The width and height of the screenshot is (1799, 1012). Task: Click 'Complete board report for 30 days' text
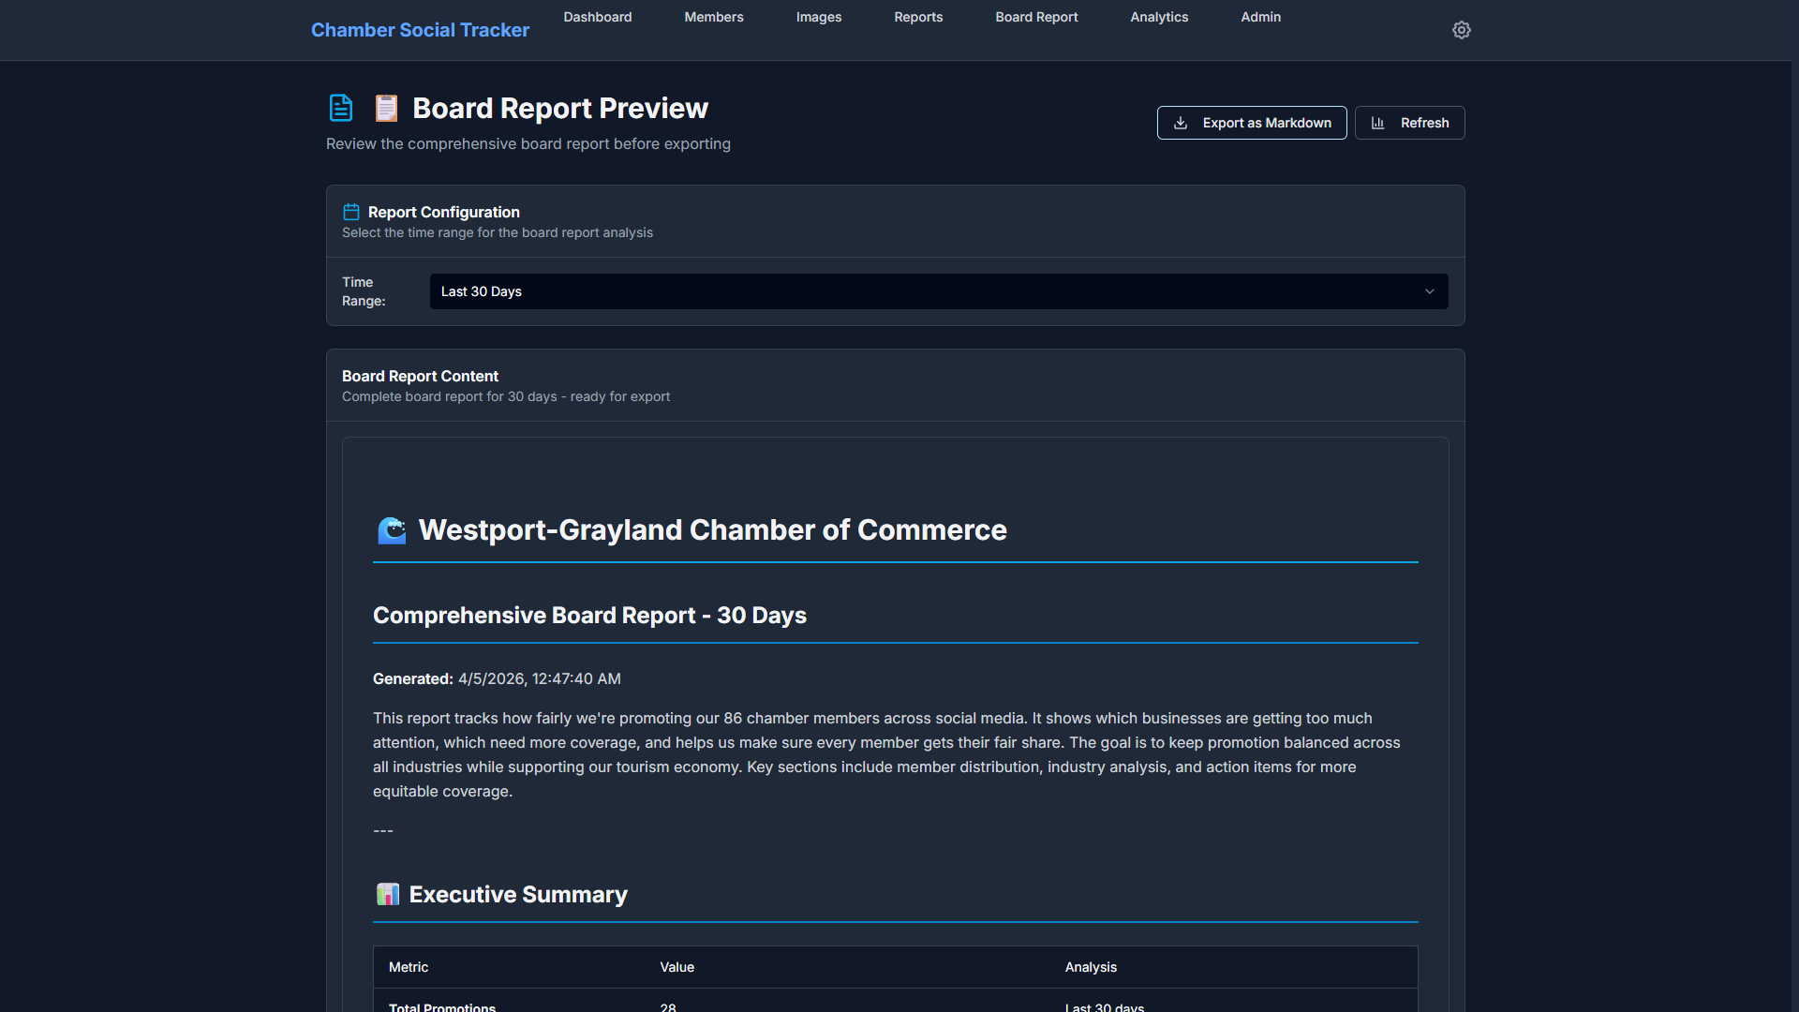click(506, 396)
